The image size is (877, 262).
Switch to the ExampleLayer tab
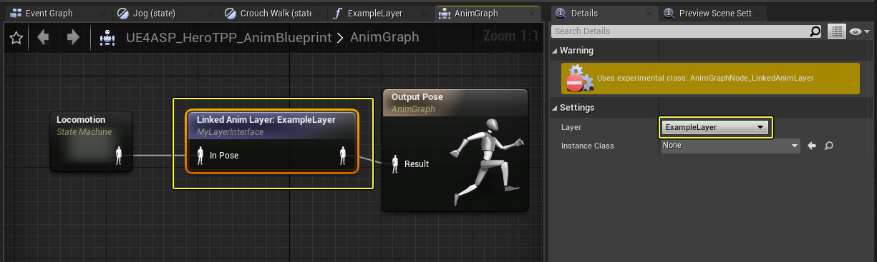[x=374, y=13]
